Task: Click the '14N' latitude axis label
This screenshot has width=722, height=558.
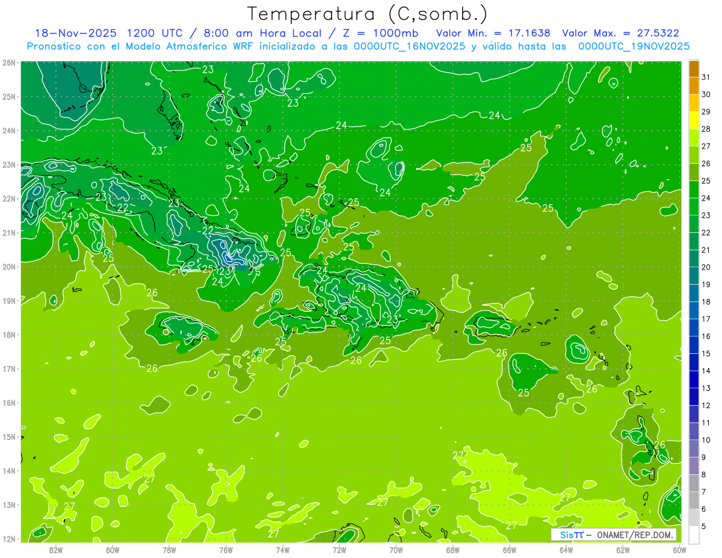Action: (8, 471)
